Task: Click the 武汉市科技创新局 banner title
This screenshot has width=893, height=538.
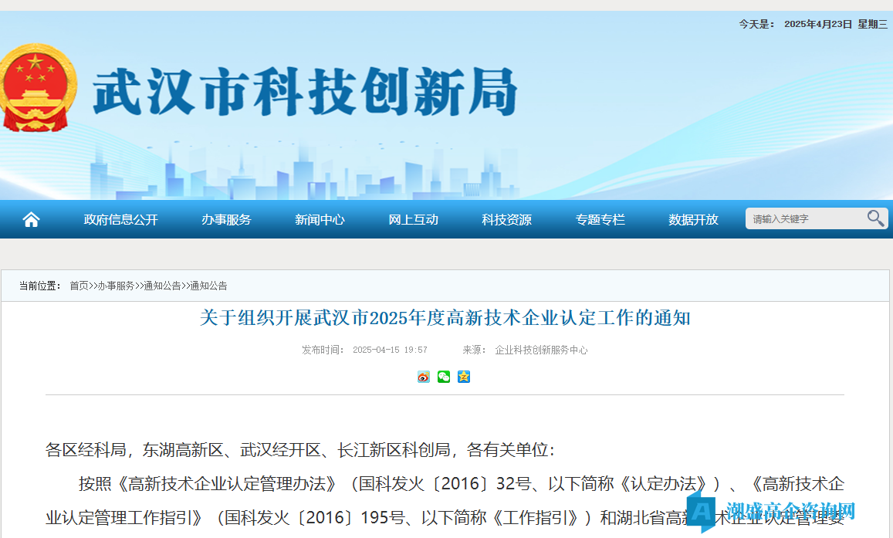Action: point(305,93)
